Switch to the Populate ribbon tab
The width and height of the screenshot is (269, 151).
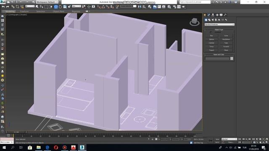tap(76, 11)
